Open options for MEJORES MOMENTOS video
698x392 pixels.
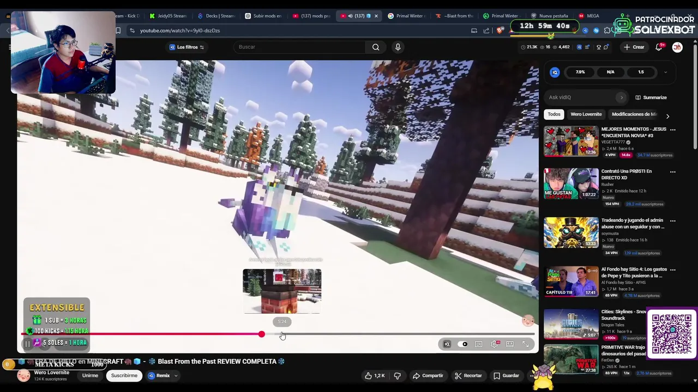point(672,130)
